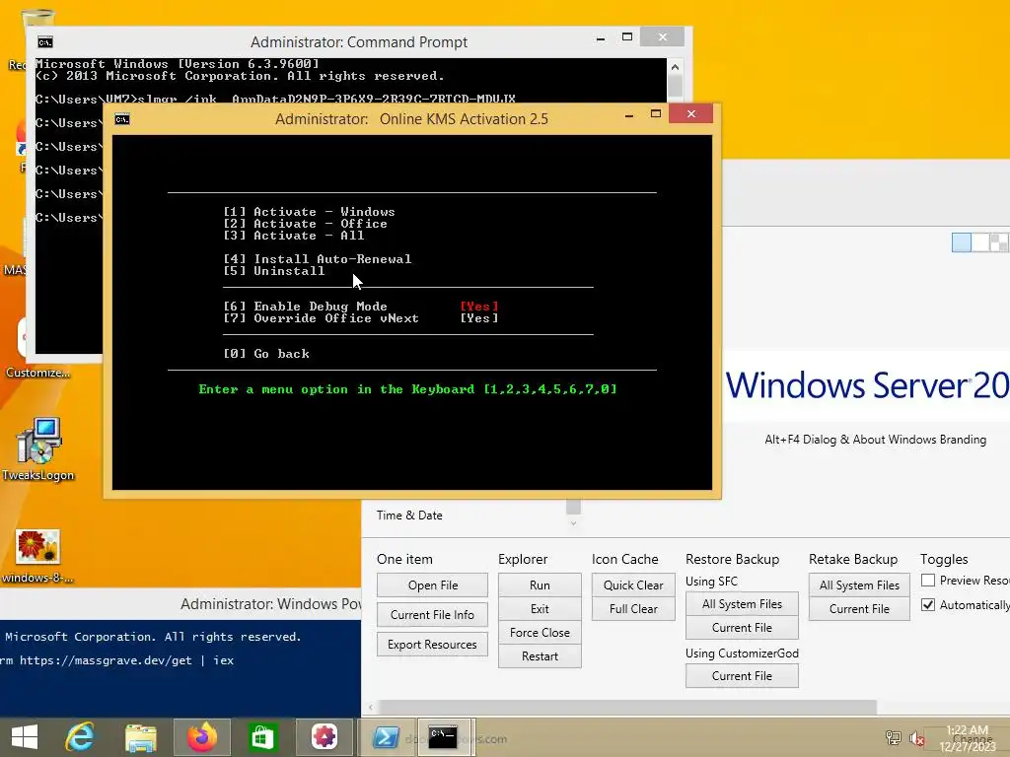Click the Administrator: Windows PowerShell title bar

[181, 604]
